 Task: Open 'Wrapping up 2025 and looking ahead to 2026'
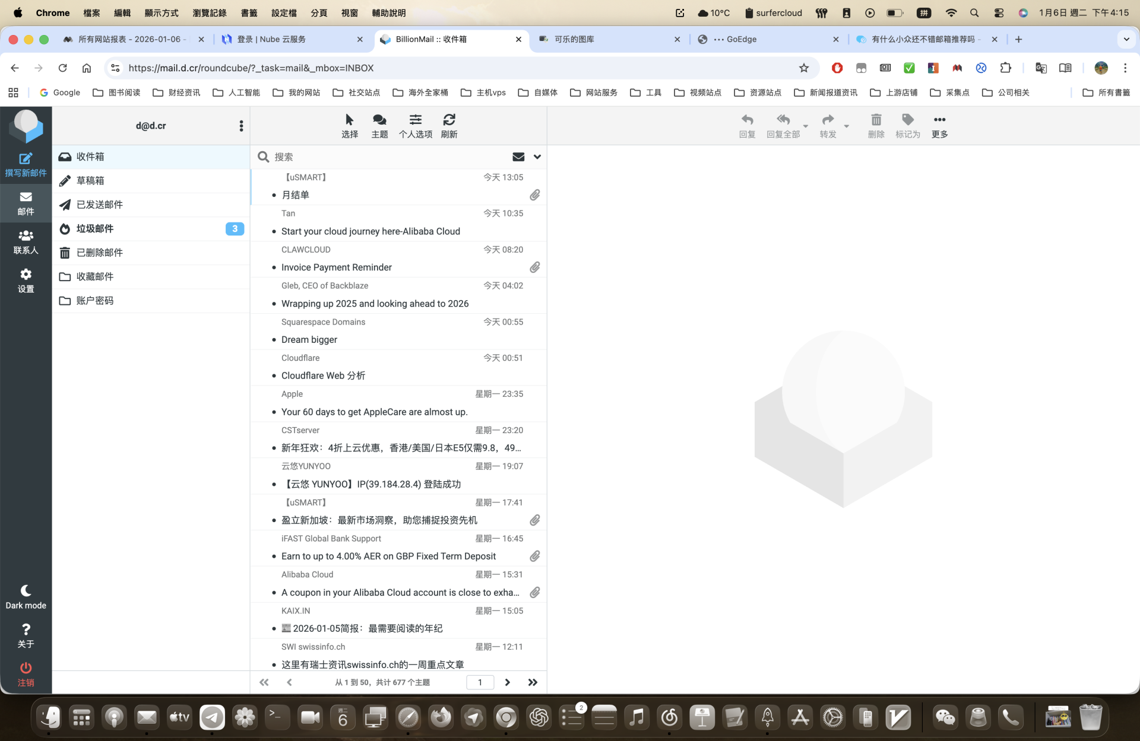pos(398,295)
